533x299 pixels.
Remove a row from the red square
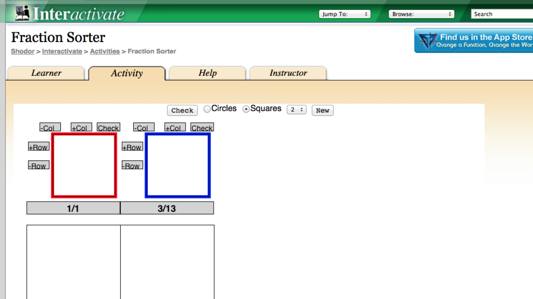(x=38, y=165)
